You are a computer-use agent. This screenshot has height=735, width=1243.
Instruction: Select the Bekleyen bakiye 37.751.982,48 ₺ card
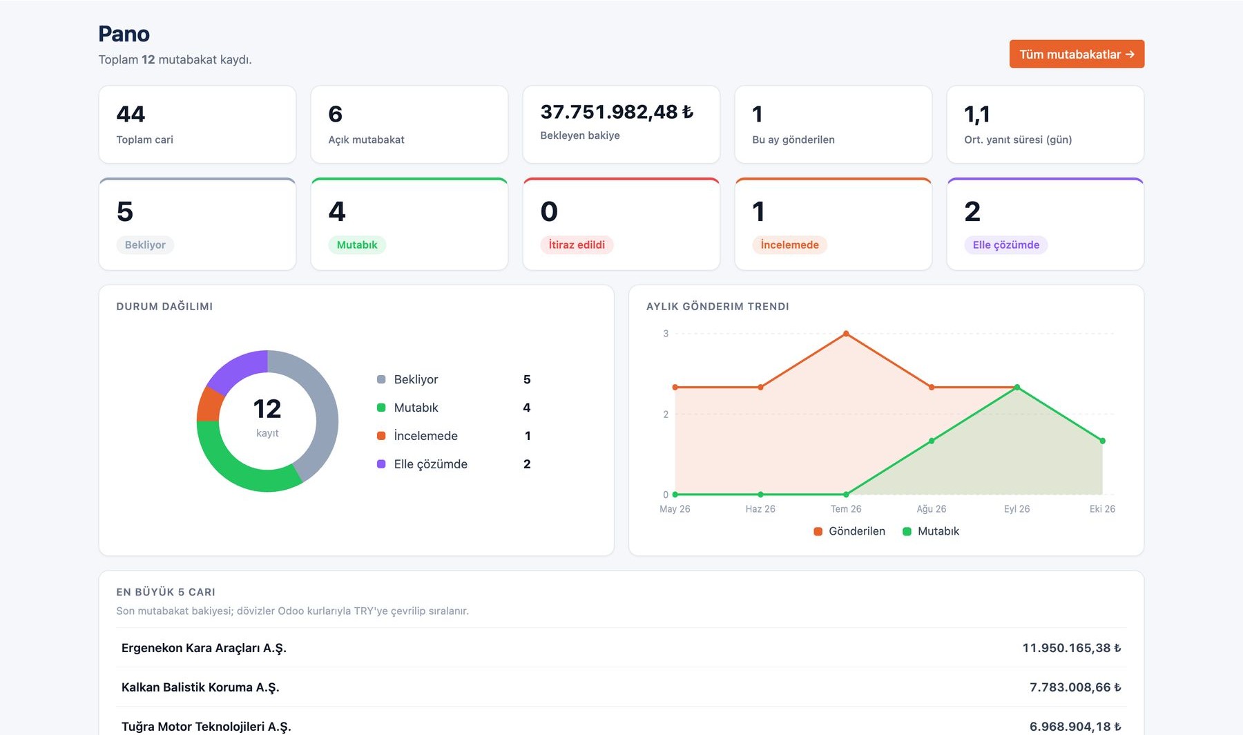(621, 124)
